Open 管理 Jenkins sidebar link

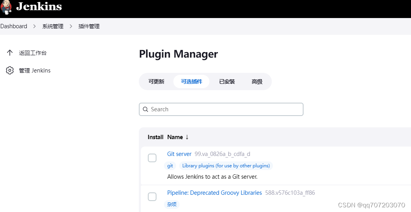click(x=35, y=71)
